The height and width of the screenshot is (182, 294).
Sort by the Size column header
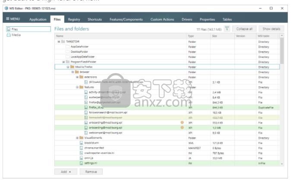222,36
